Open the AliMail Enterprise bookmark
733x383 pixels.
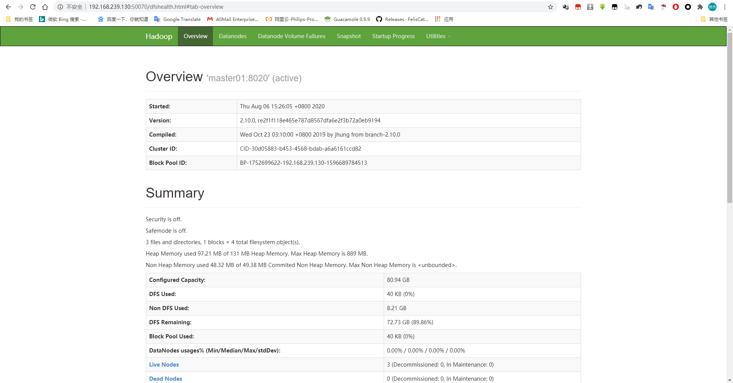[232, 19]
